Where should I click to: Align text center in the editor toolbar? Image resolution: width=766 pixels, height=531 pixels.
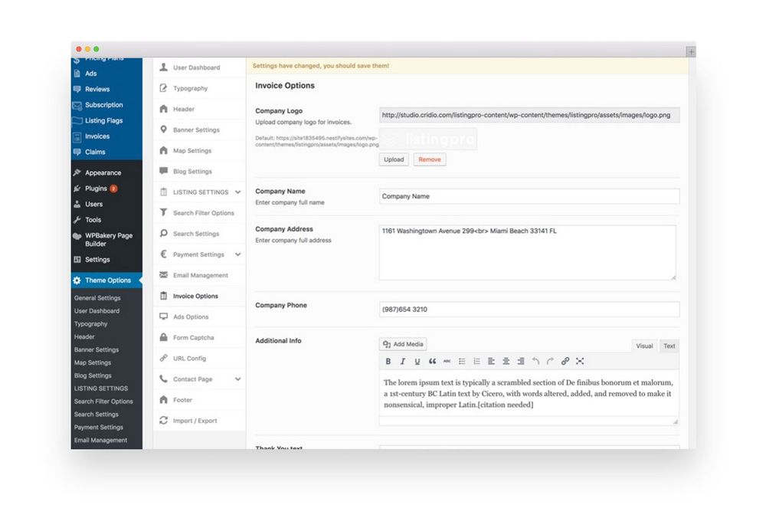(506, 362)
